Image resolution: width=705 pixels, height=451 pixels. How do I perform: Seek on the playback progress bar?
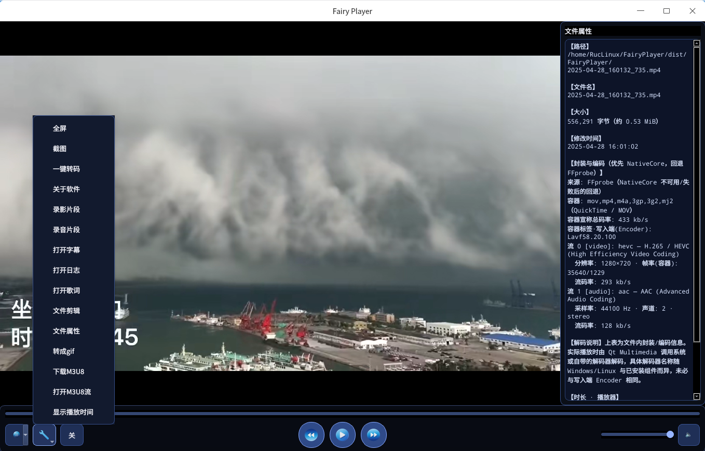pos(352,414)
